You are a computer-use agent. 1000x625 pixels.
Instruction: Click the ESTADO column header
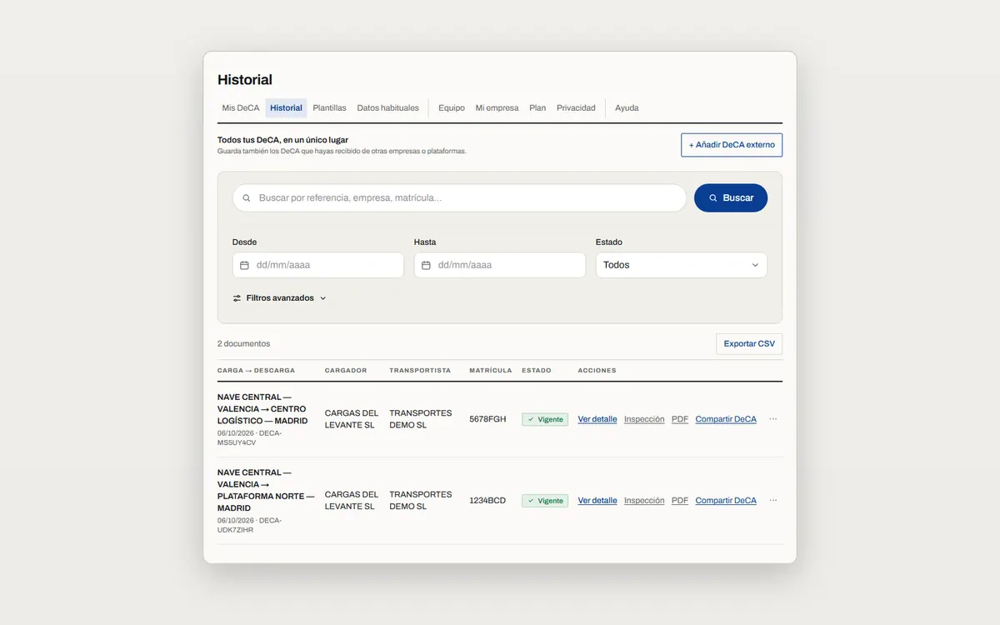pyautogui.click(x=537, y=371)
